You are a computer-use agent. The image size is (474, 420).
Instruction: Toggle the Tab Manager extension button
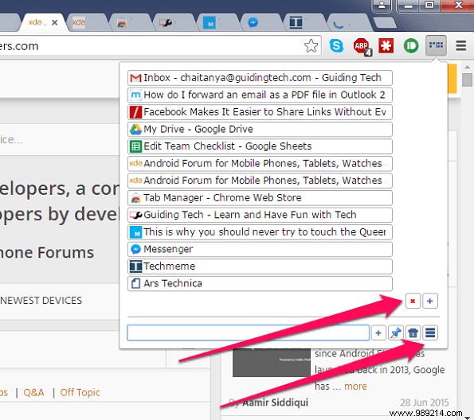pos(436,45)
